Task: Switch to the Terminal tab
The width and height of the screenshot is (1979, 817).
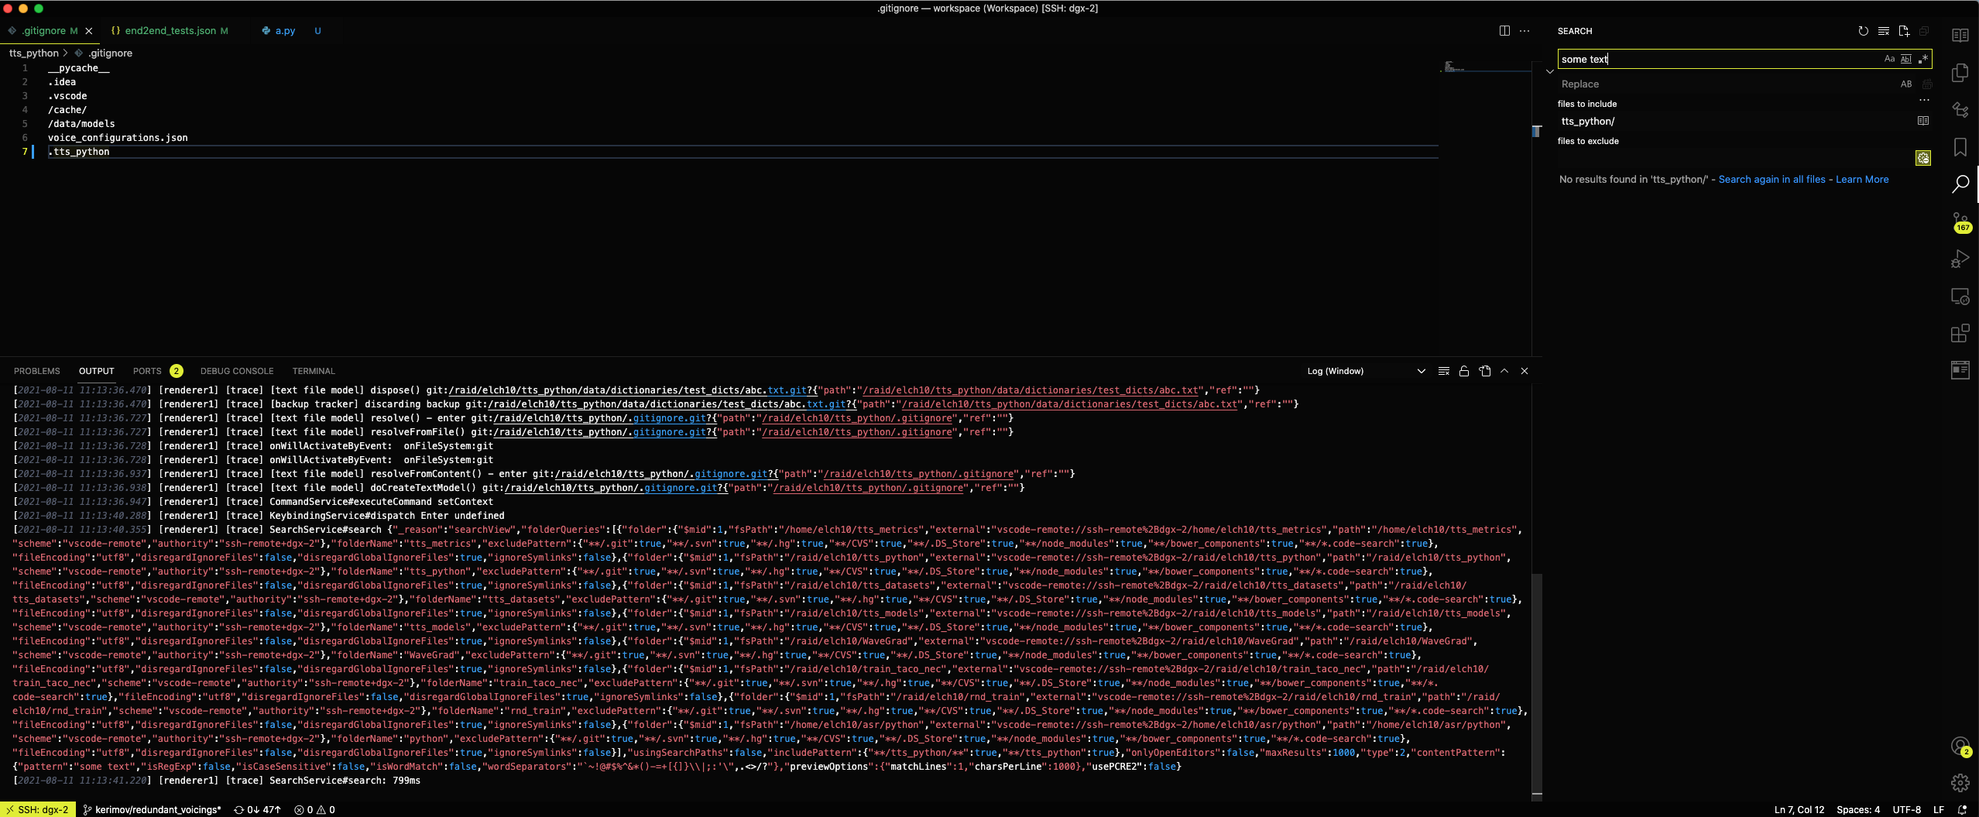Action: pyautogui.click(x=314, y=371)
